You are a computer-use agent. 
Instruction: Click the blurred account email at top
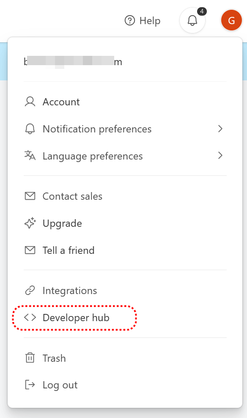(73, 62)
